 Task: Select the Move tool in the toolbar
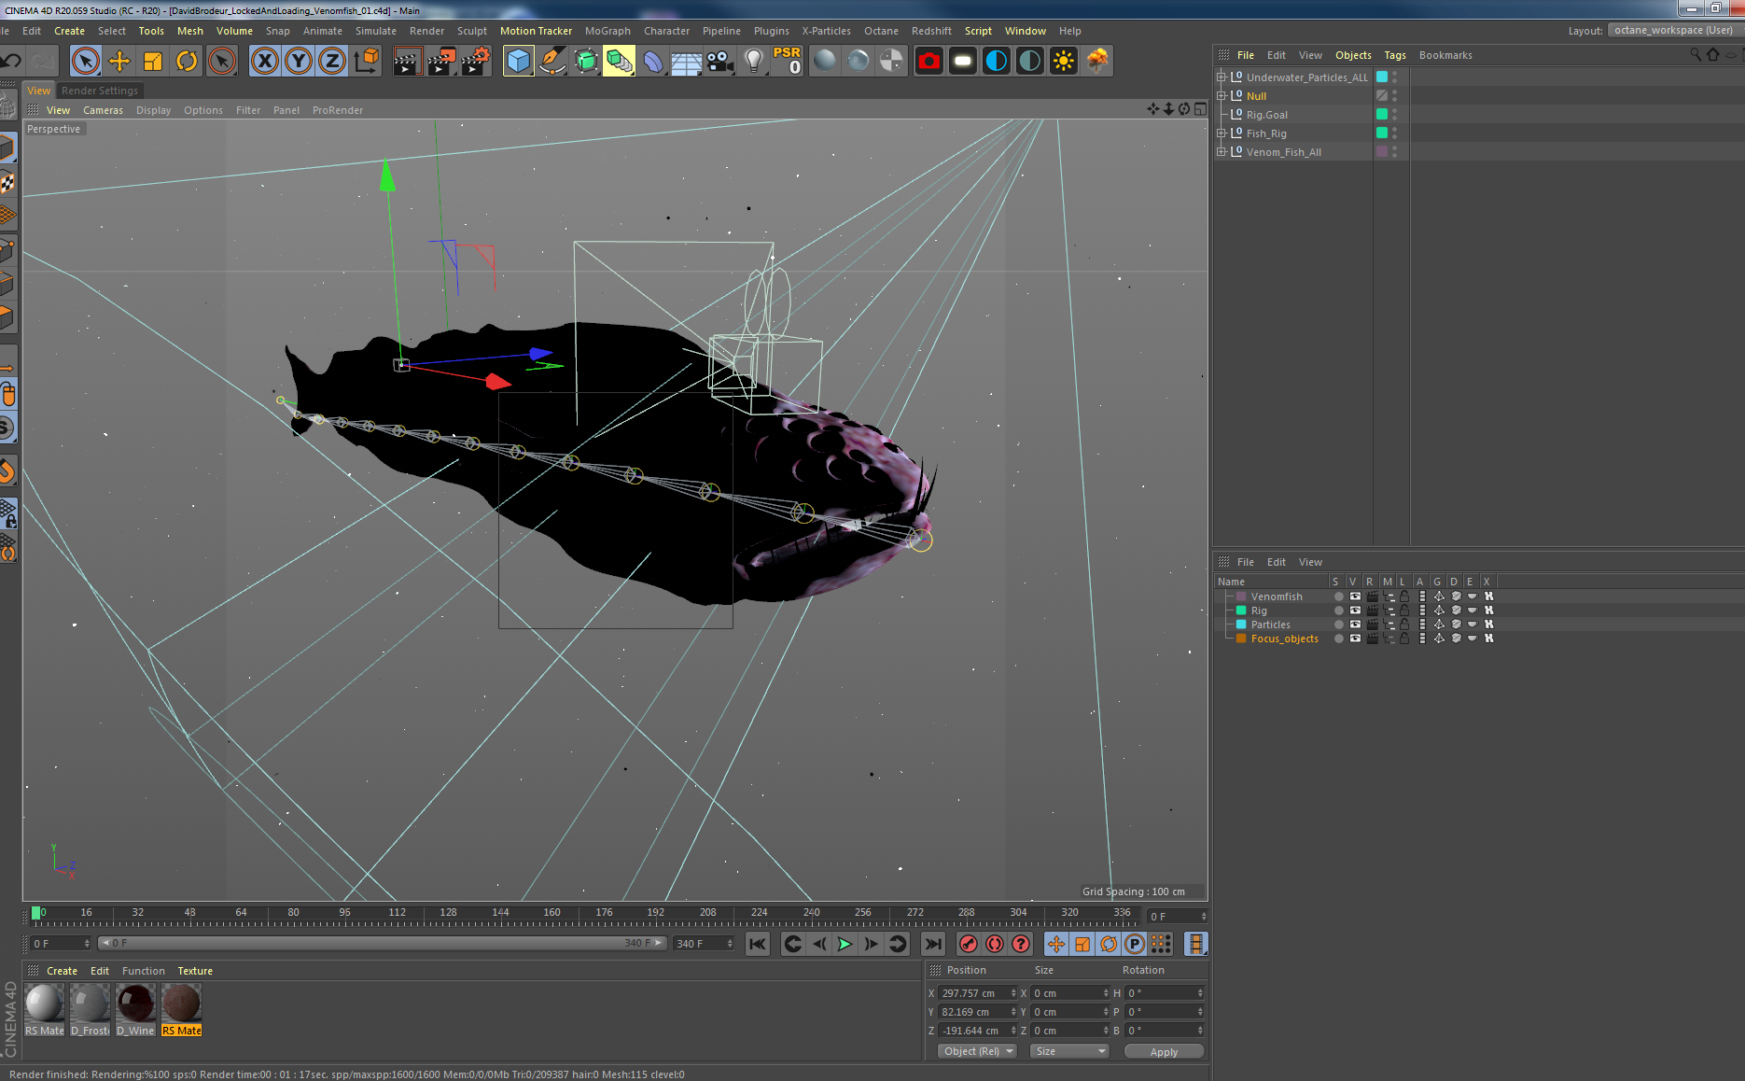tap(119, 61)
